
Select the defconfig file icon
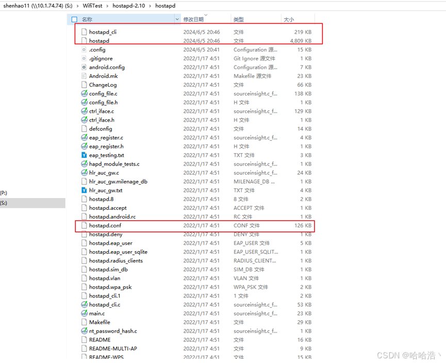click(84, 128)
